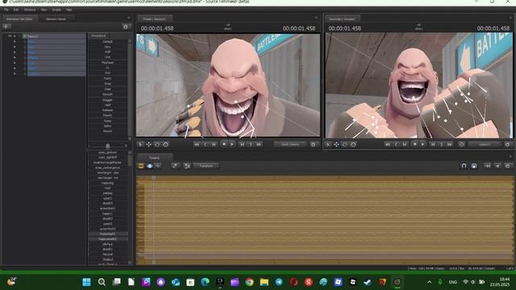Play in the primary viewport
Viewport: 516px width, 290px height.
tap(232, 144)
